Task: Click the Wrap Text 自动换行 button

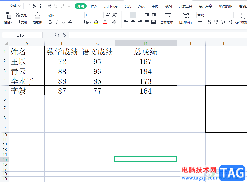Action: (186, 18)
